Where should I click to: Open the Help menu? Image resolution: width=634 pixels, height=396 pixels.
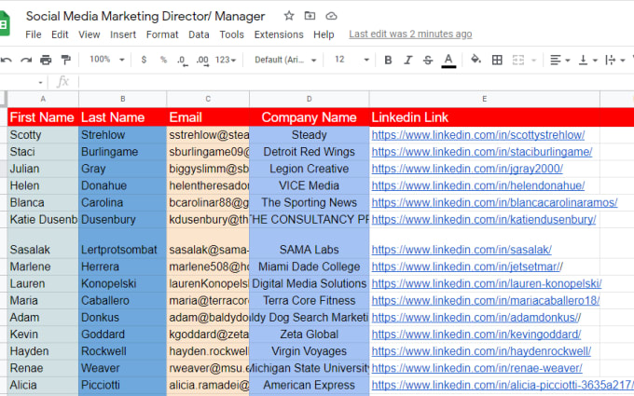(x=324, y=34)
